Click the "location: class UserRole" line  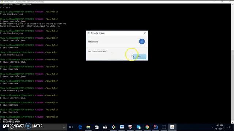click(17, 5)
